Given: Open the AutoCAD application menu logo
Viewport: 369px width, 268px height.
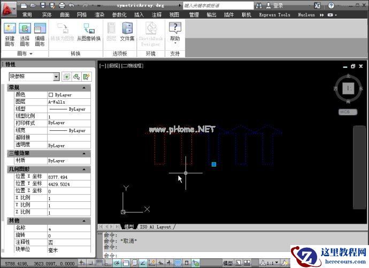Looking at the screenshot, I should (9, 9).
